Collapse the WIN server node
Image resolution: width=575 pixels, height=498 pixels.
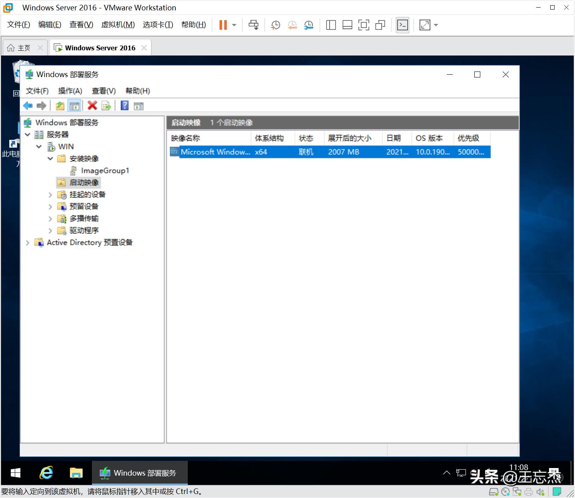[x=39, y=147]
